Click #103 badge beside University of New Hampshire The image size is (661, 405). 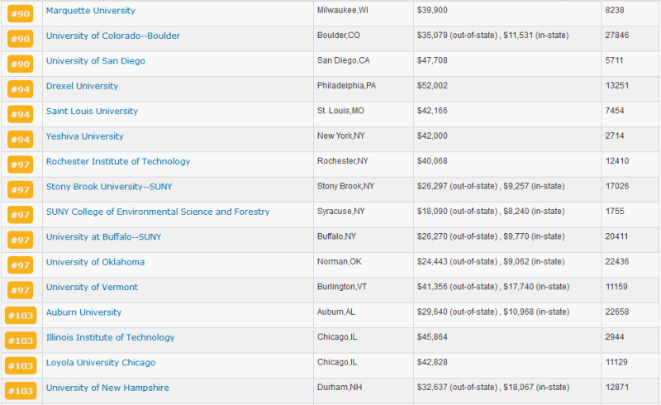21,391
